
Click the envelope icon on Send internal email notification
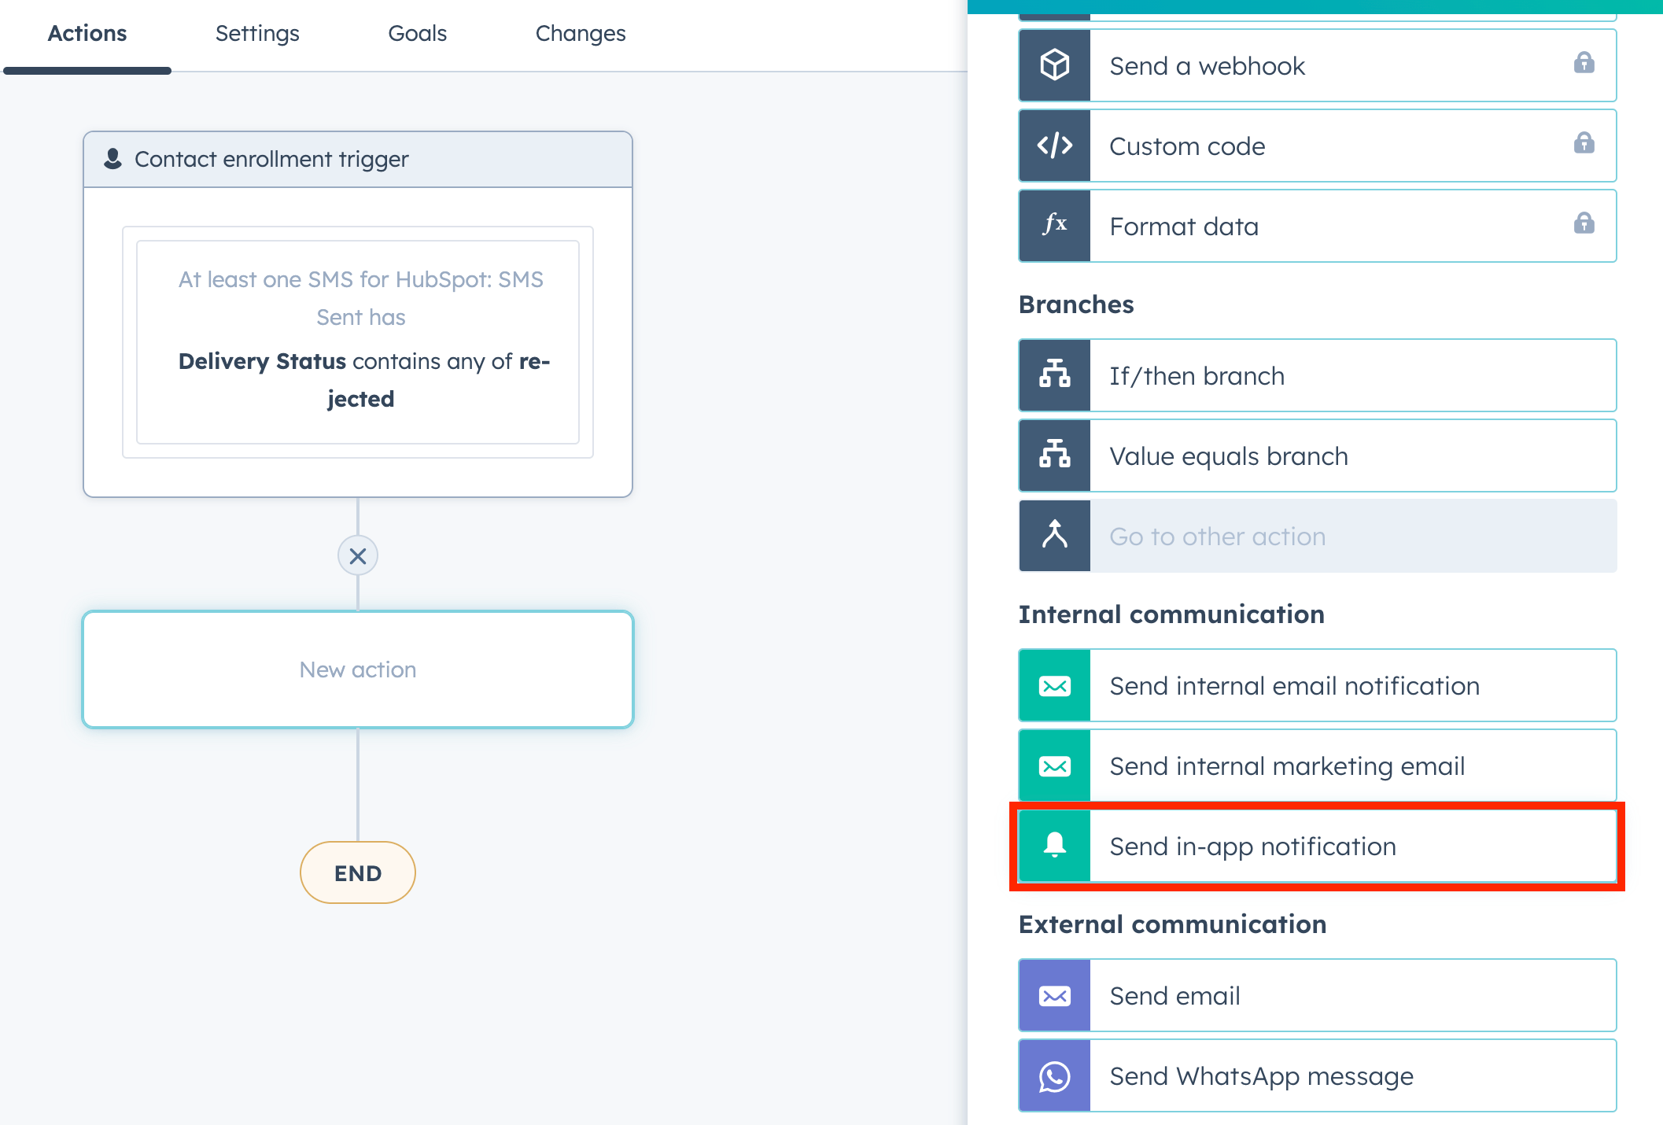[x=1054, y=685]
